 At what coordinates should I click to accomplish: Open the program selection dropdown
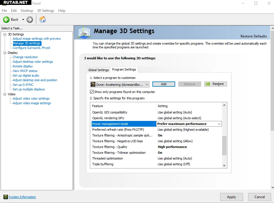[x=120, y=85]
